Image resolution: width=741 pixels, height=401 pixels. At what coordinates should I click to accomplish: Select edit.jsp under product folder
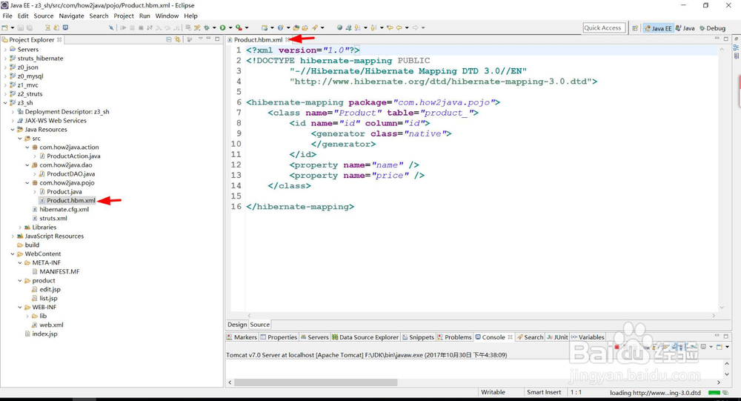50,289
